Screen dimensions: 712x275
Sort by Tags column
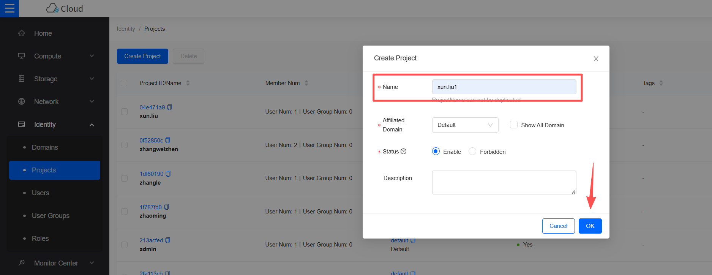[x=661, y=83]
